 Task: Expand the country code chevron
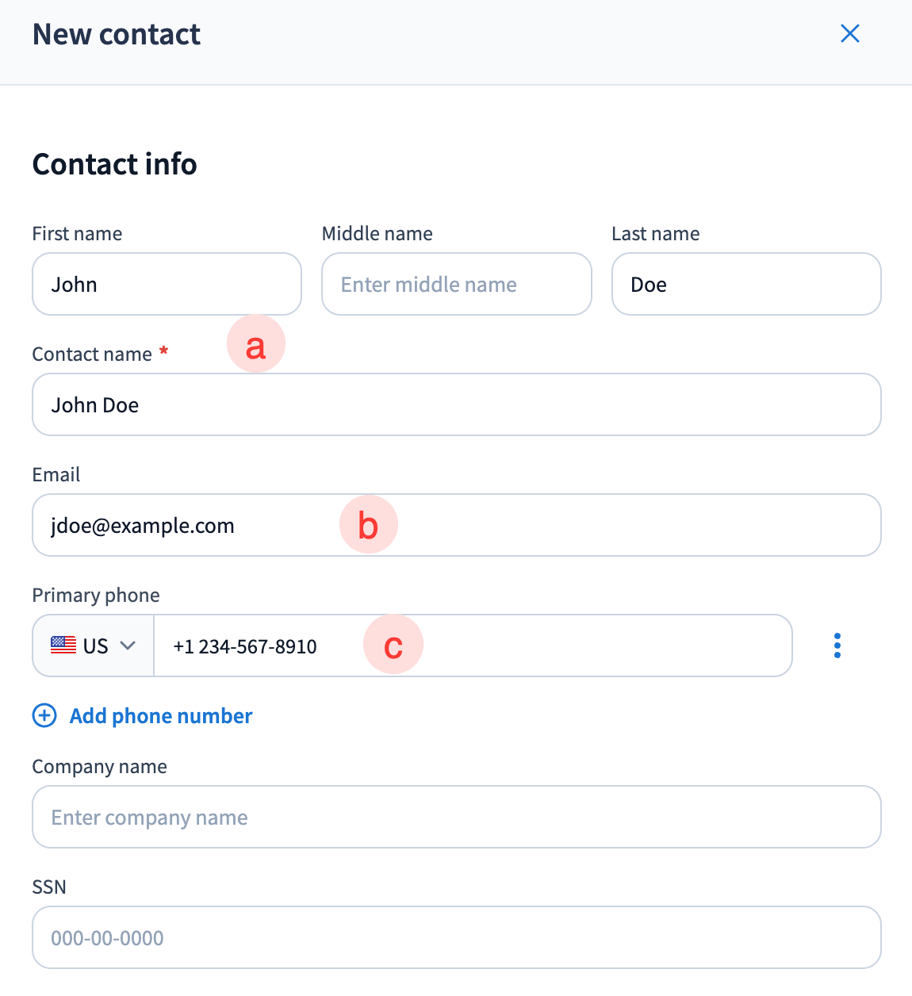tap(128, 645)
